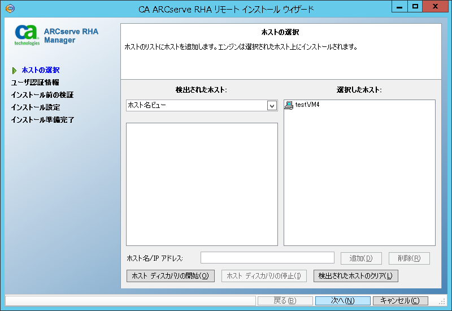This screenshot has height=311, width=452.
Task: Maximize the wizard window
Action: tap(415, 6)
